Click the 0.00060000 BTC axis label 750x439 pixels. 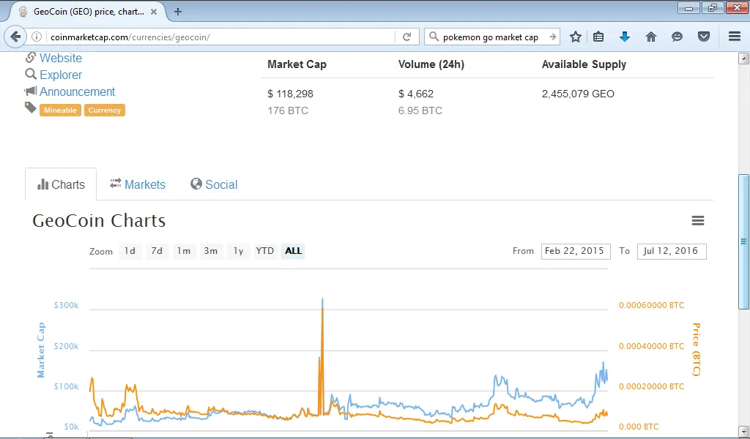point(651,305)
